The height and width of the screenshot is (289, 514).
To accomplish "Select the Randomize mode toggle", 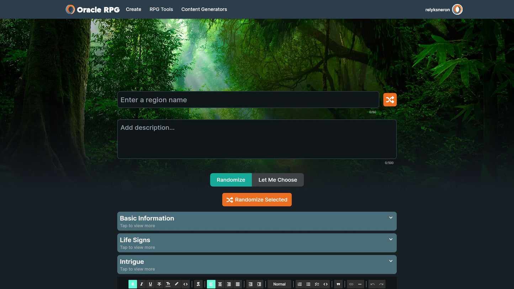I will point(231,180).
